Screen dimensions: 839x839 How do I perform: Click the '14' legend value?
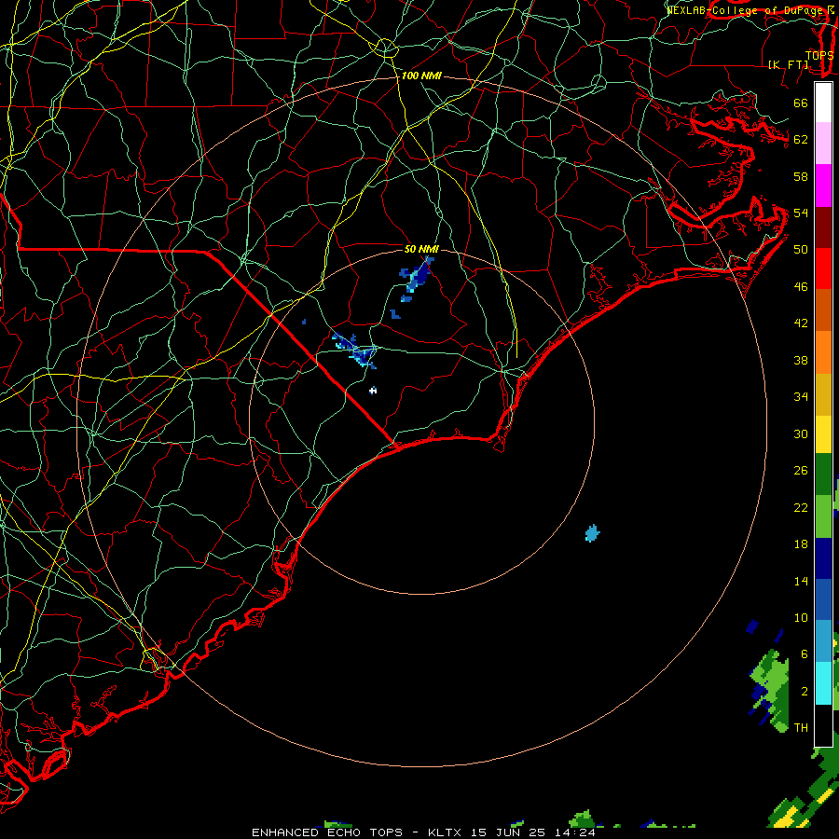801,581
